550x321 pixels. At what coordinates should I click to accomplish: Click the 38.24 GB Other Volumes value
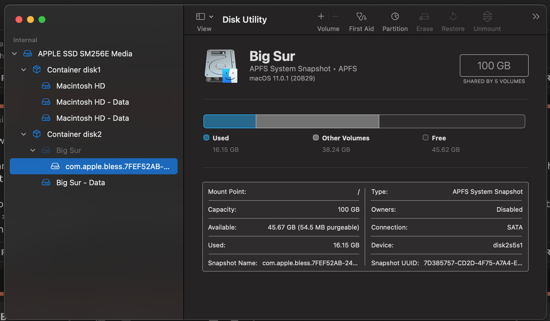pos(336,150)
